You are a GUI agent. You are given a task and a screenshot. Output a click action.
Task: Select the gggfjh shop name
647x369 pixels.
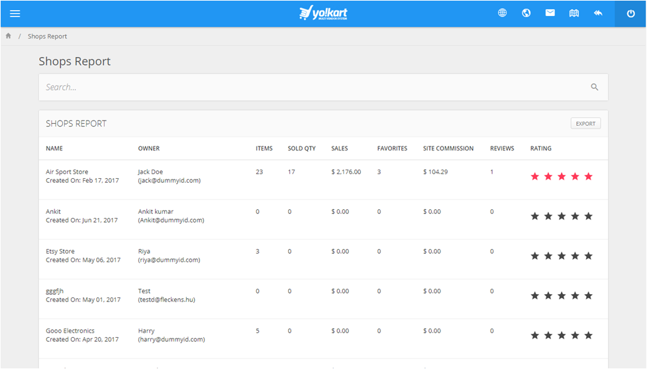(54, 291)
